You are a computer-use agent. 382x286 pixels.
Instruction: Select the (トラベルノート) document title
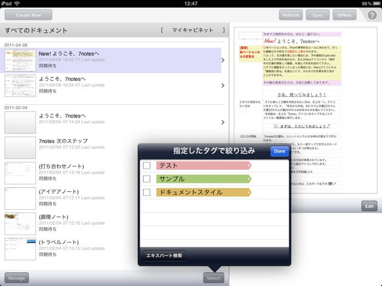[58, 243]
